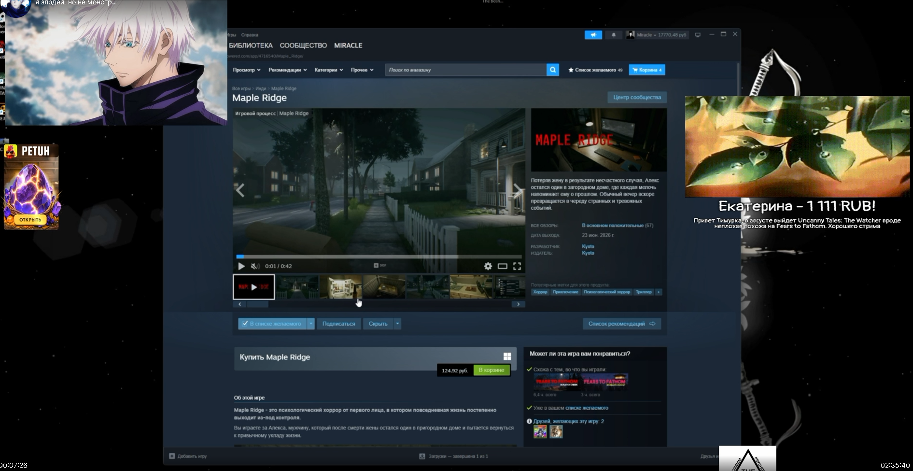Click thumbnail strip scrollbar handle
Image resolution: width=913 pixels, height=471 pixels.
pos(257,304)
